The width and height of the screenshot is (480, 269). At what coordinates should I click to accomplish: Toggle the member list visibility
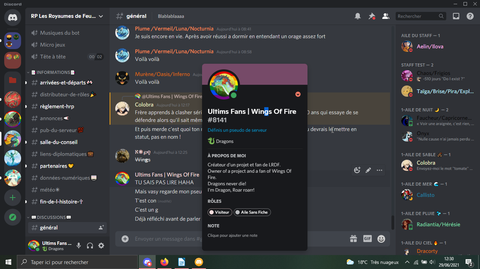pos(385,16)
